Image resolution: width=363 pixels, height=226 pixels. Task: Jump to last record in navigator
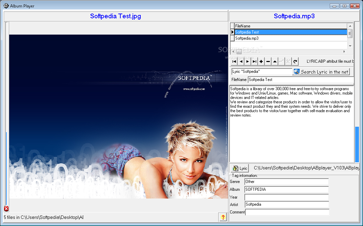click(x=255, y=62)
